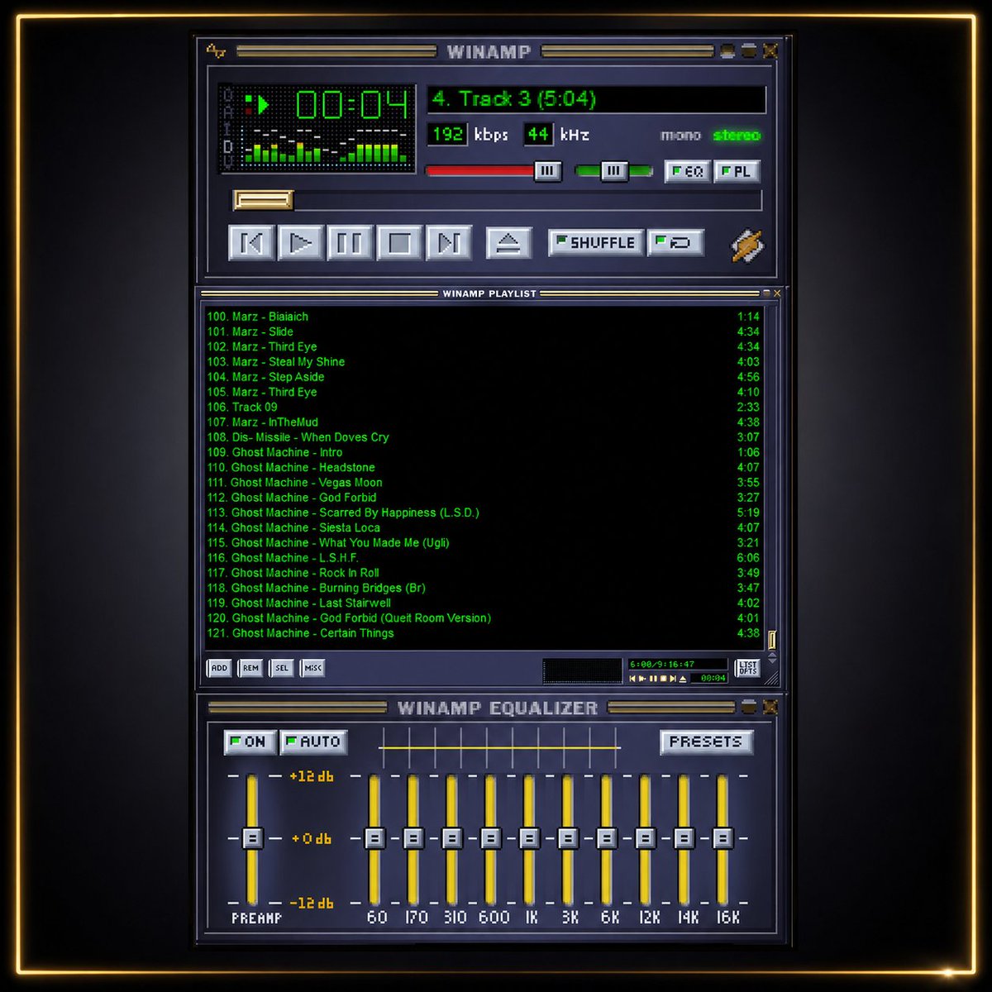Click the Previous Track button
This screenshot has height=992, width=992.
click(251, 243)
